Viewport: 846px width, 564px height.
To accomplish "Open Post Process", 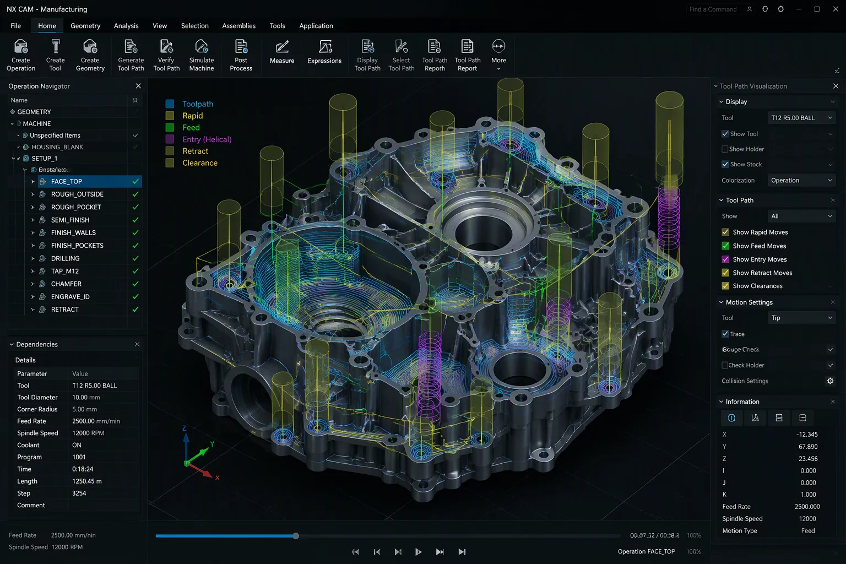I will pyautogui.click(x=241, y=55).
